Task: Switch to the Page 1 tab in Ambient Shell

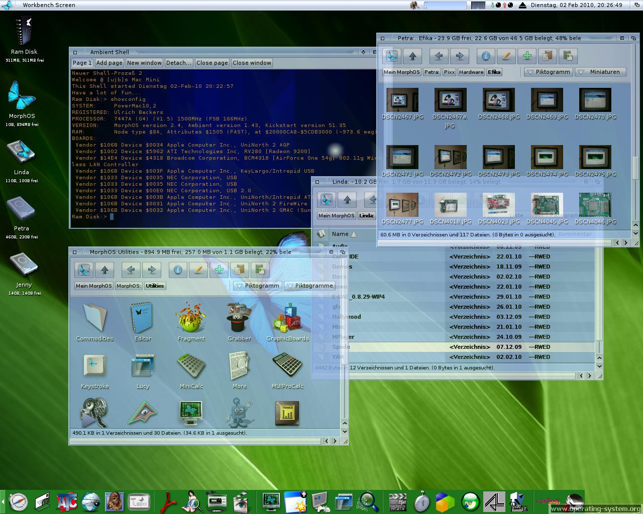Action: (x=82, y=63)
